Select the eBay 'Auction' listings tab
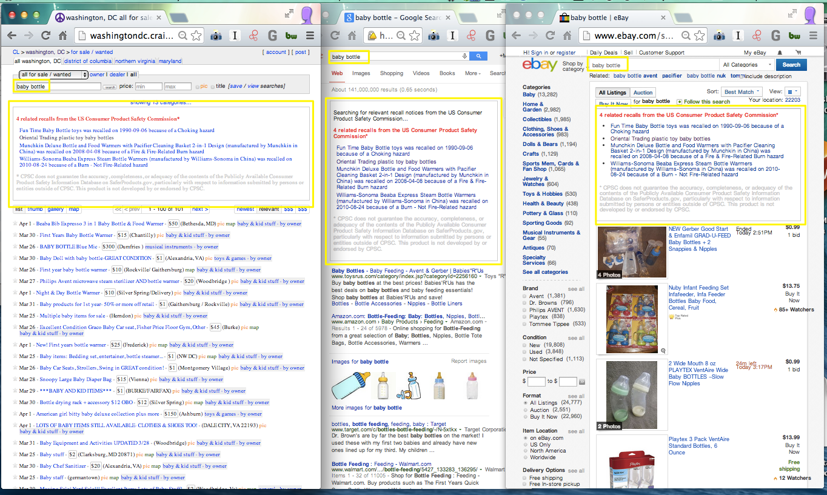The image size is (827, 495). point(643,93)
